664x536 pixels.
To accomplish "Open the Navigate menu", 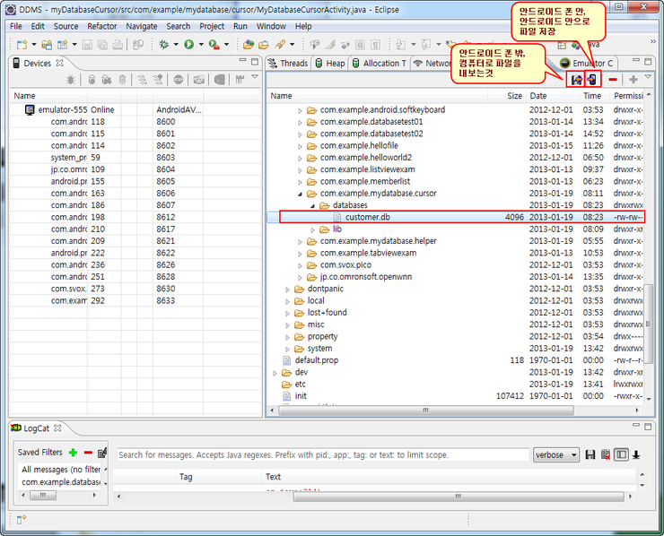I will (142, 26).
